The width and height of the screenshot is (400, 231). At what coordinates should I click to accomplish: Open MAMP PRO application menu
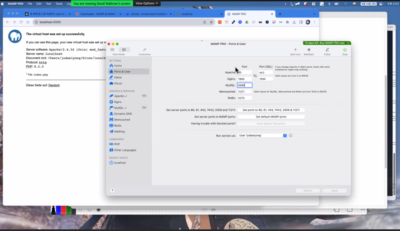[15, 4]
